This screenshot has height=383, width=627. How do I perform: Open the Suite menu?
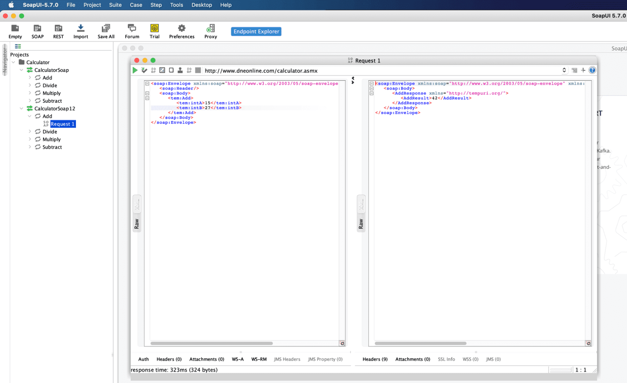[115, 5]
